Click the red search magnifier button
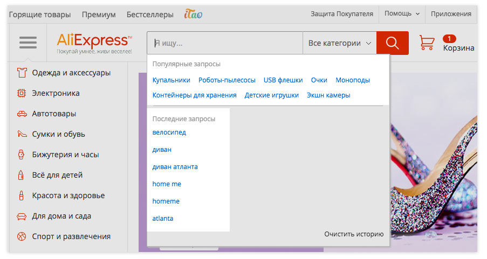The width and height of the screenshot is (487, 259). [392, 43]
